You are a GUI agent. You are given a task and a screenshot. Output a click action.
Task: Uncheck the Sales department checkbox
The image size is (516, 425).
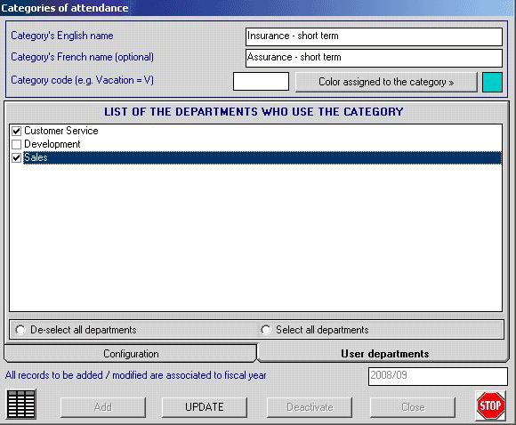[16, 158]
